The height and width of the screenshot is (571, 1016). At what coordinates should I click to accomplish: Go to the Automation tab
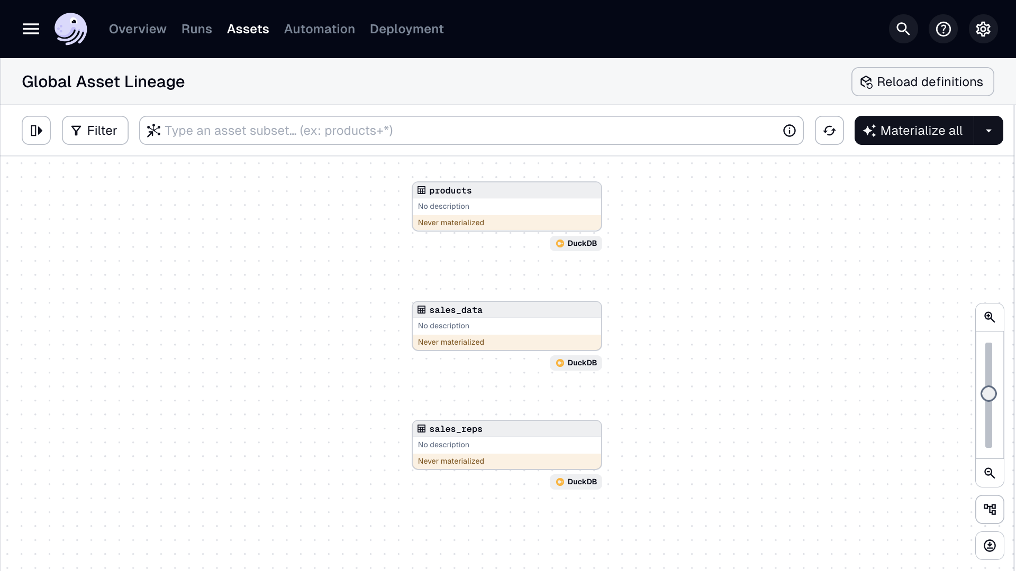pos(319,29)
